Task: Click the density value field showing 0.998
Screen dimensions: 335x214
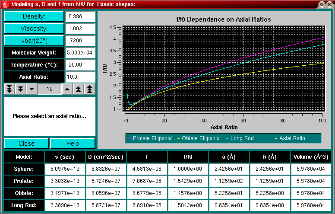Action: click(x=80, y=16)
